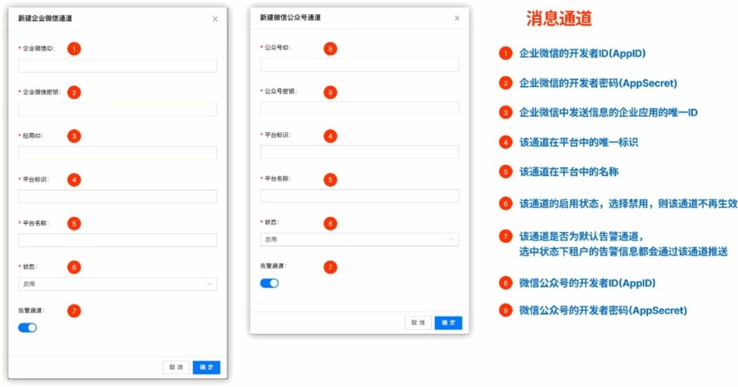Click the 新建微信公众号通道 dialog title
The height and width of the screenshot is (387, 738).
click(290, 18)
